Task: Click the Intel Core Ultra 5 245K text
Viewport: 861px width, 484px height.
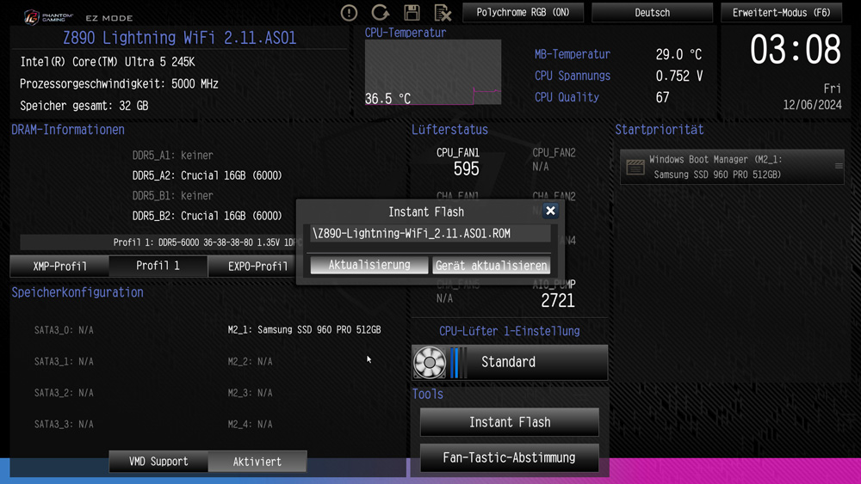Action: (x=108, y=62)
